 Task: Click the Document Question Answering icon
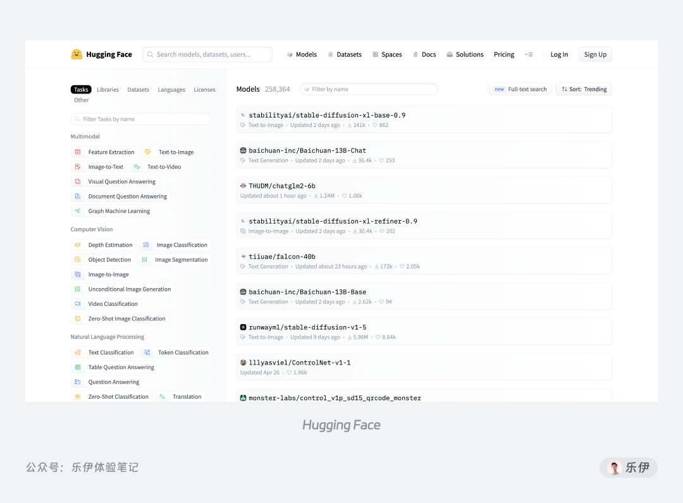(78, 197)
